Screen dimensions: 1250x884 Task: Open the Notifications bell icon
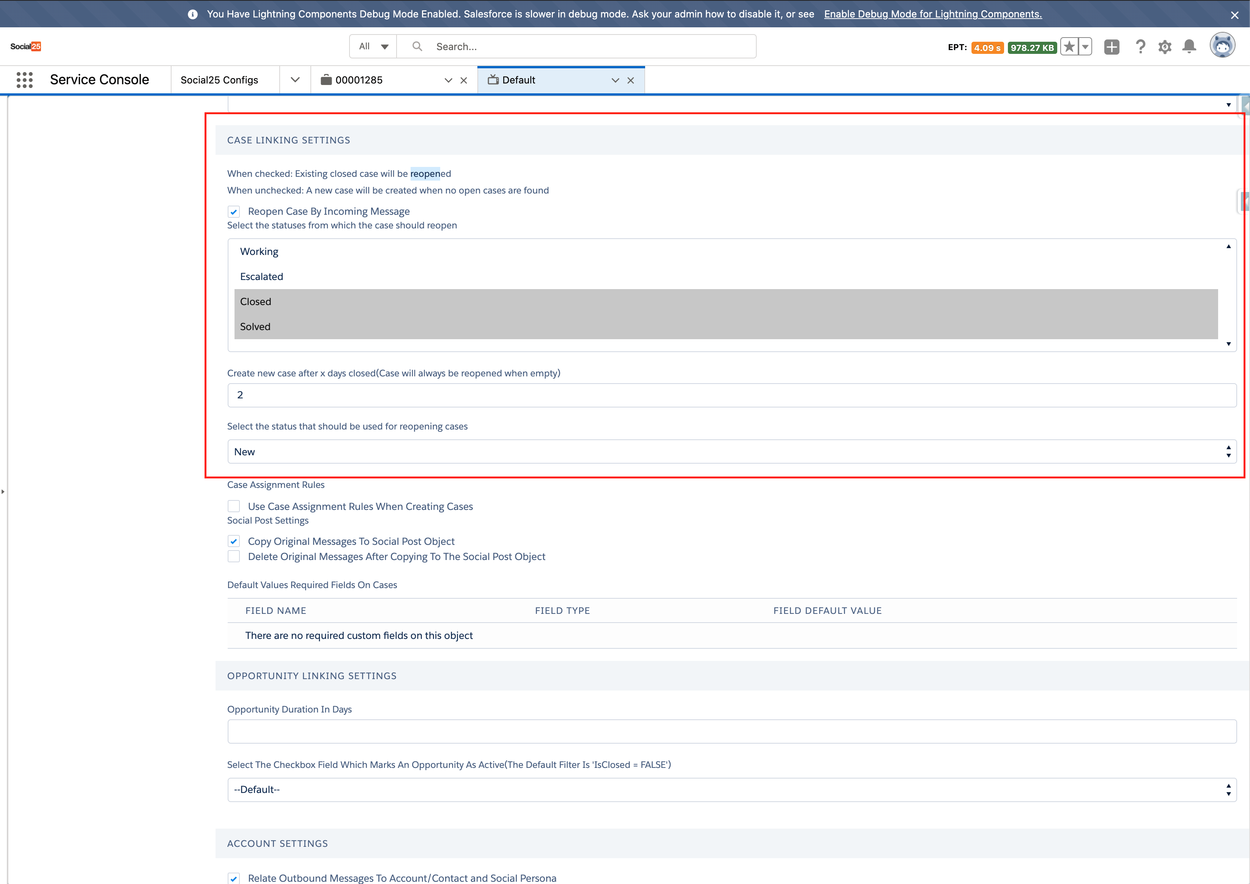click(1189, 47)
